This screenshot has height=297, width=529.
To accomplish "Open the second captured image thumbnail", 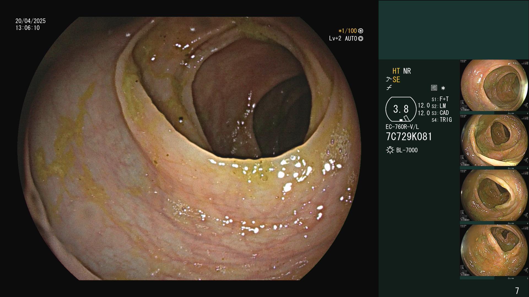I will coord(494,142).
